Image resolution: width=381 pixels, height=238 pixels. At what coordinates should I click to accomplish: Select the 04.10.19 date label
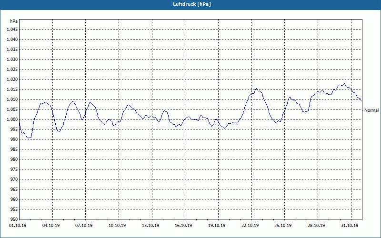[x=51, y=226]
